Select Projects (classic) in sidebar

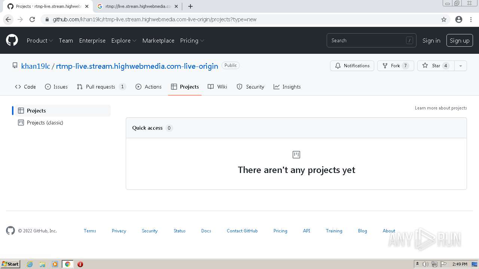click(x=62, y=123)
